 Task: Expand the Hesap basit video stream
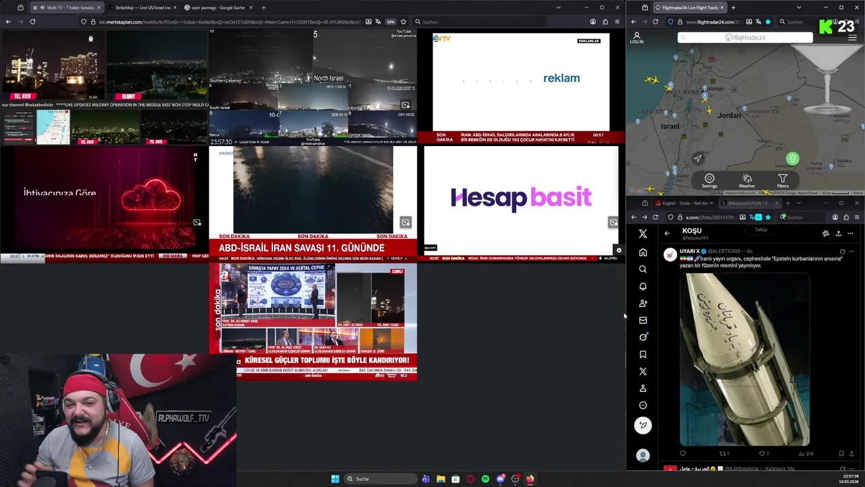click(613, 222)
